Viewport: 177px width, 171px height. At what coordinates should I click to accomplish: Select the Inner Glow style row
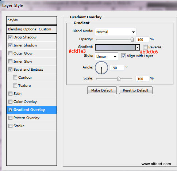[31, 62]
